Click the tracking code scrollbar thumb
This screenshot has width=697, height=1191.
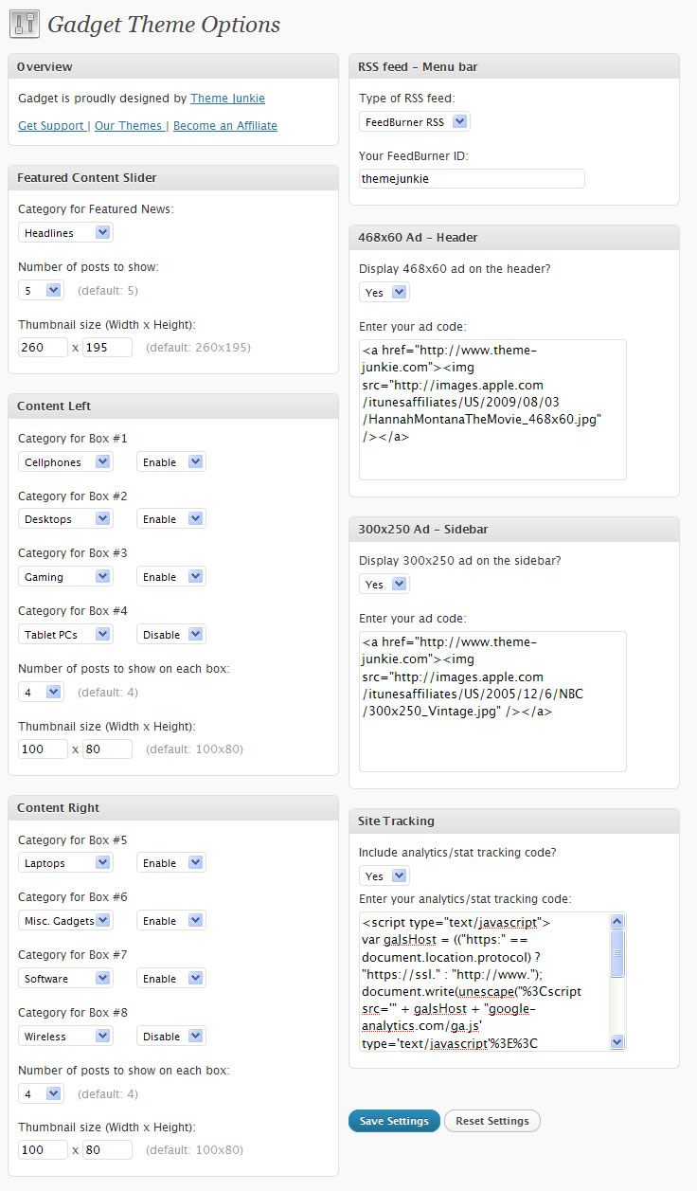617,952
